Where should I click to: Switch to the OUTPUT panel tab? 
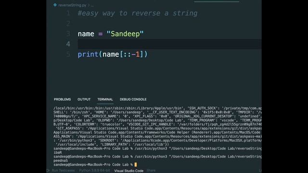(x=84, y=99)
